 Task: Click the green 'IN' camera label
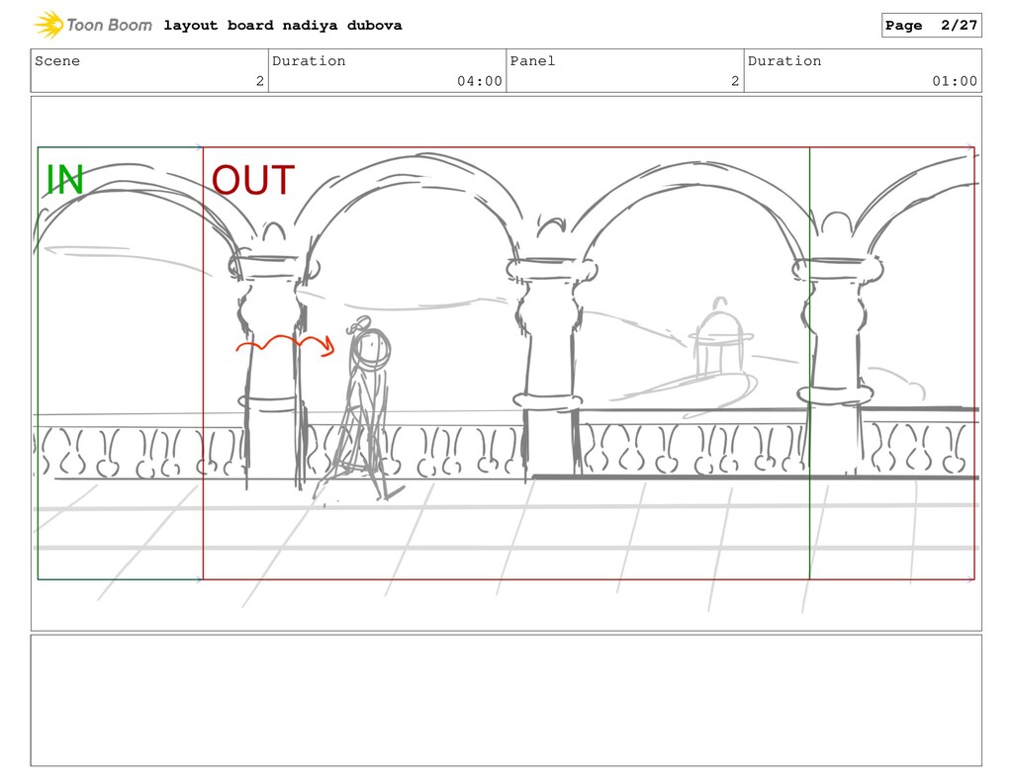[x=64, y=180]
